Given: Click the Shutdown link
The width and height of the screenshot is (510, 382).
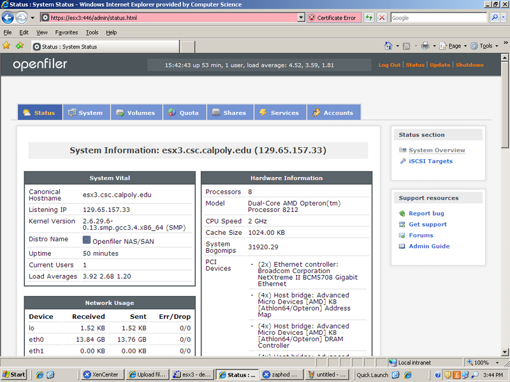Looking at the screenshot, I should point(470,65).
